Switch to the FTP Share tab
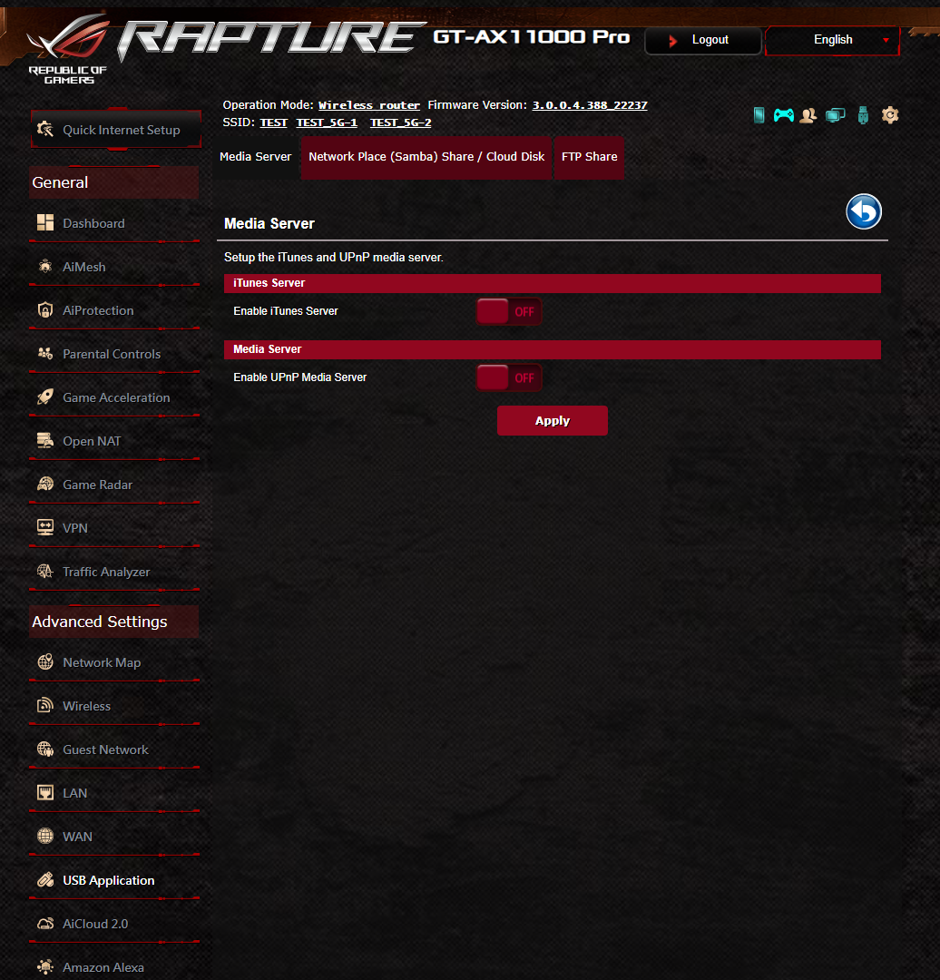The height and width of the screenshot is (980, 940). tap(590, 157)
